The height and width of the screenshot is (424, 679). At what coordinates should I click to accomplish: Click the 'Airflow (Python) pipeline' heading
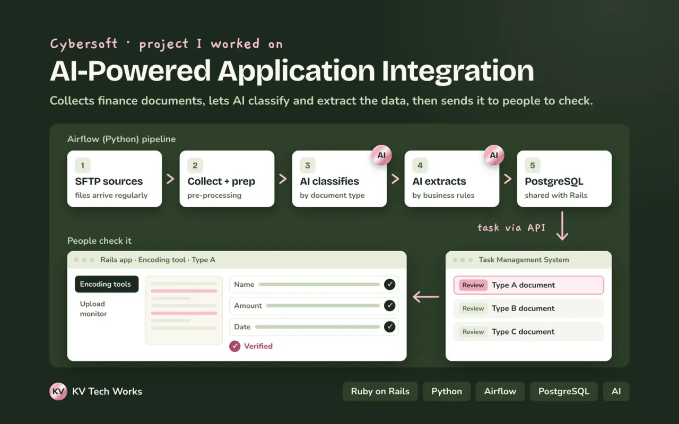click(x=121, y=139)
